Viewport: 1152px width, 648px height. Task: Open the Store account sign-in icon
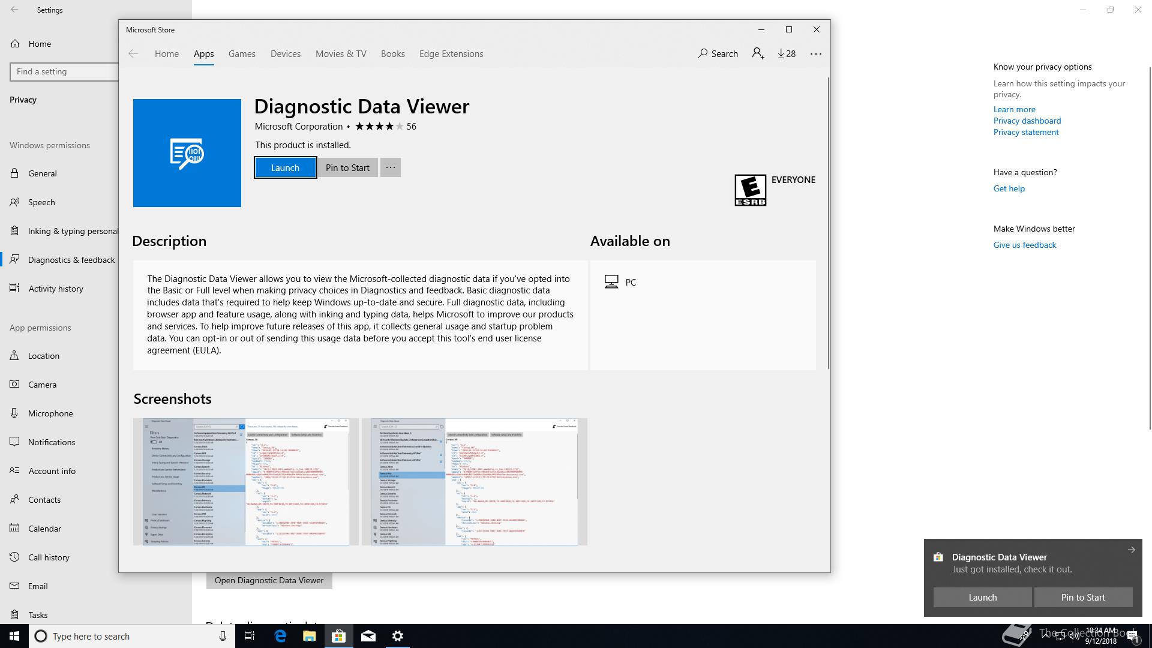pyautogui.click(x=758, y=53)
